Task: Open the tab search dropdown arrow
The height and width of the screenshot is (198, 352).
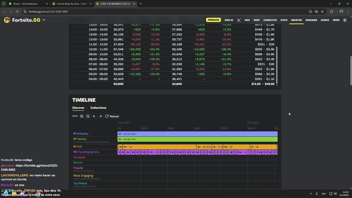Action: click(x=4, y=4)
